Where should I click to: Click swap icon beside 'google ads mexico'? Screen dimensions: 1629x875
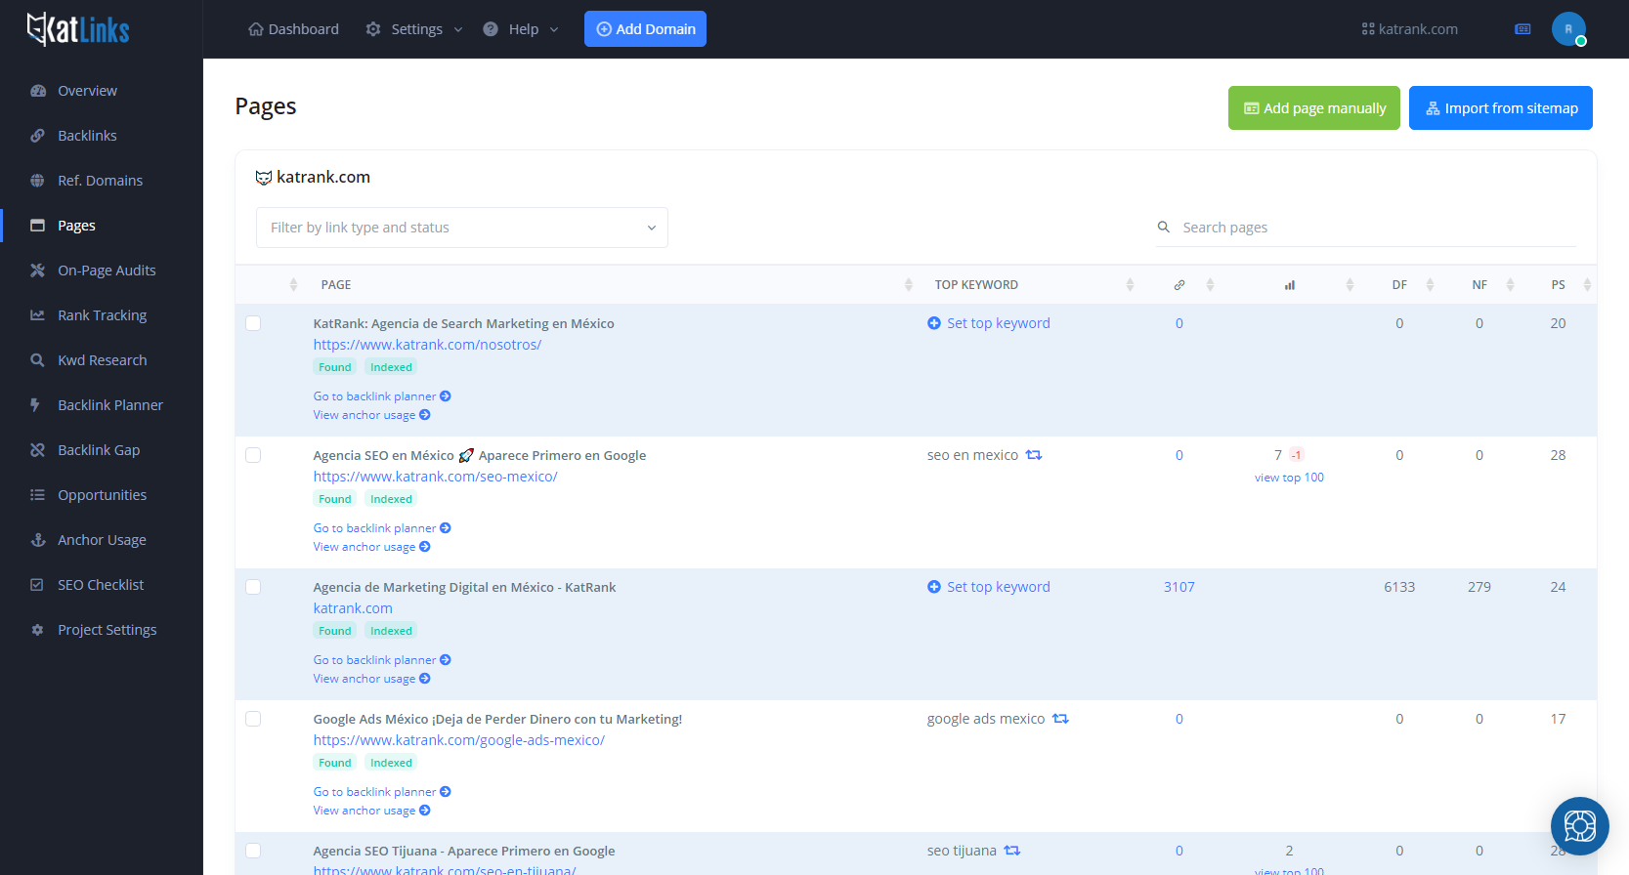coord(1060,719)
